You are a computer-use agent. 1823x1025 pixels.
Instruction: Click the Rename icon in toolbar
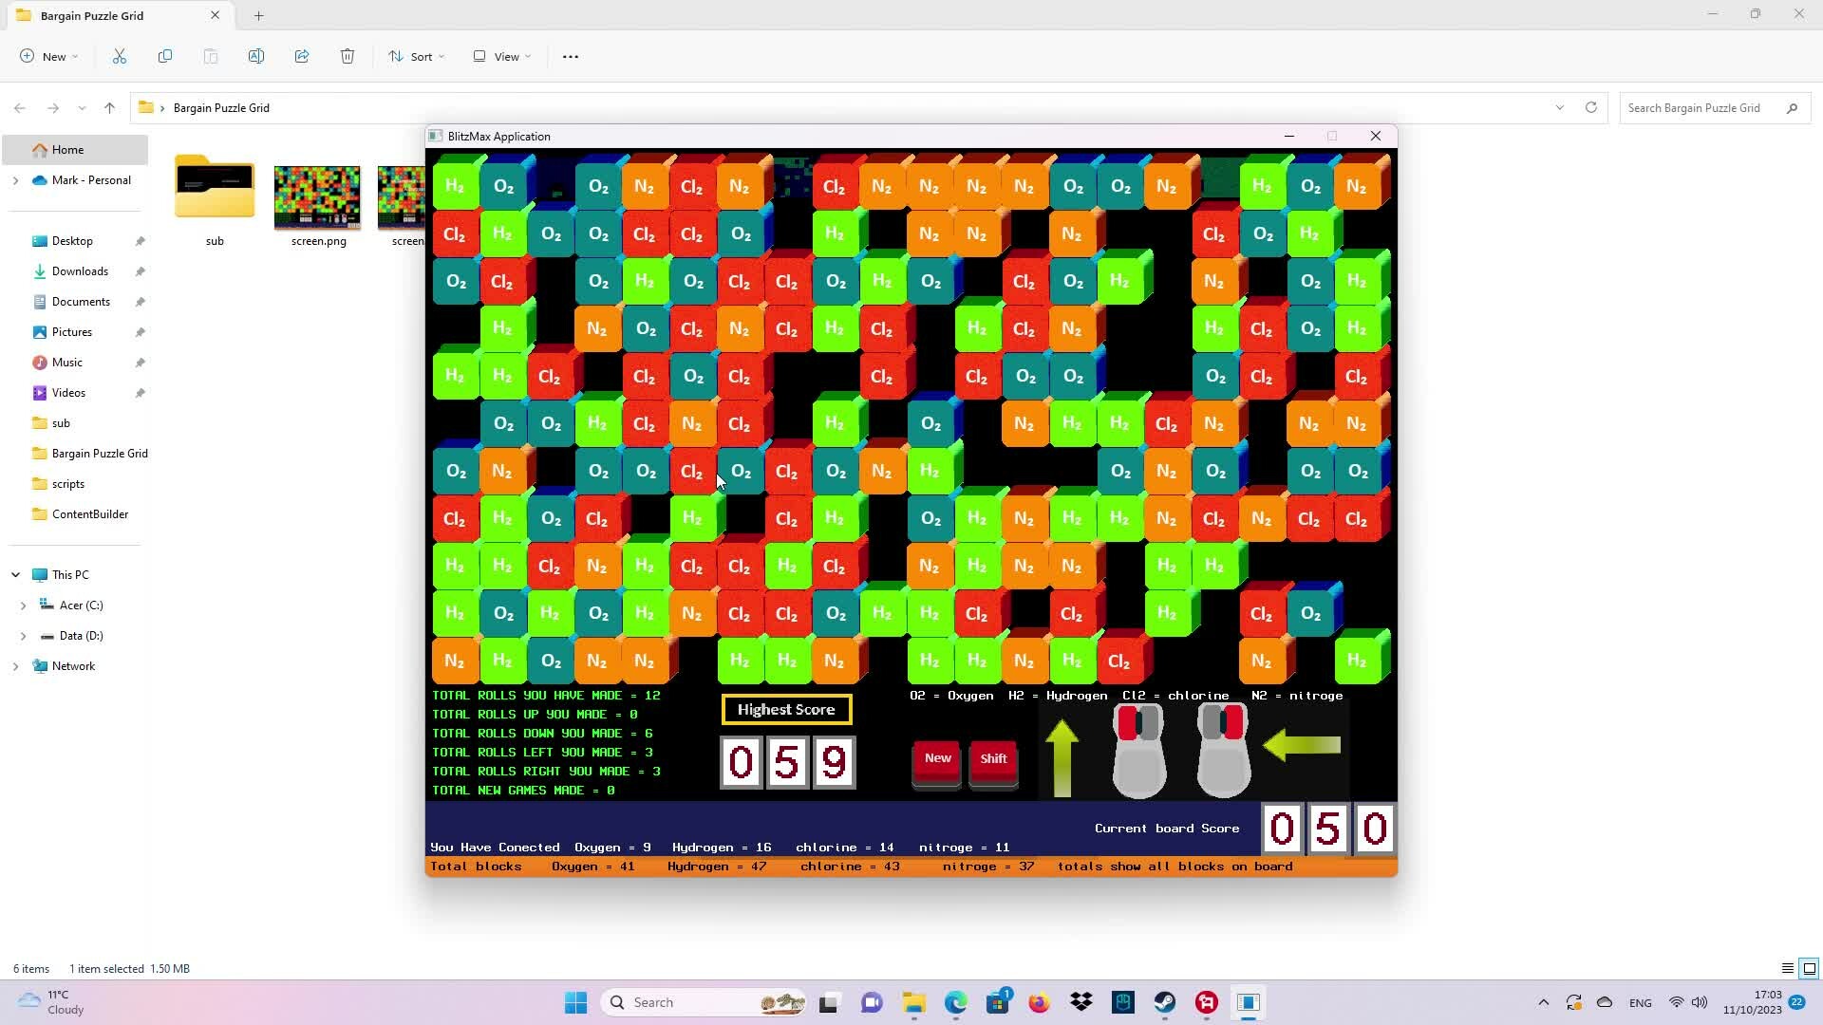[x=256, y=57]
